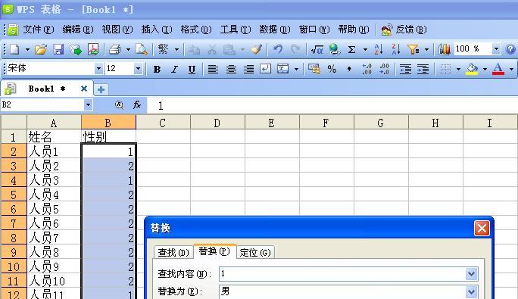Viewport: 518px width, 299px height.
Task: Apply the red font color A
Action: [x=498, y=69]
